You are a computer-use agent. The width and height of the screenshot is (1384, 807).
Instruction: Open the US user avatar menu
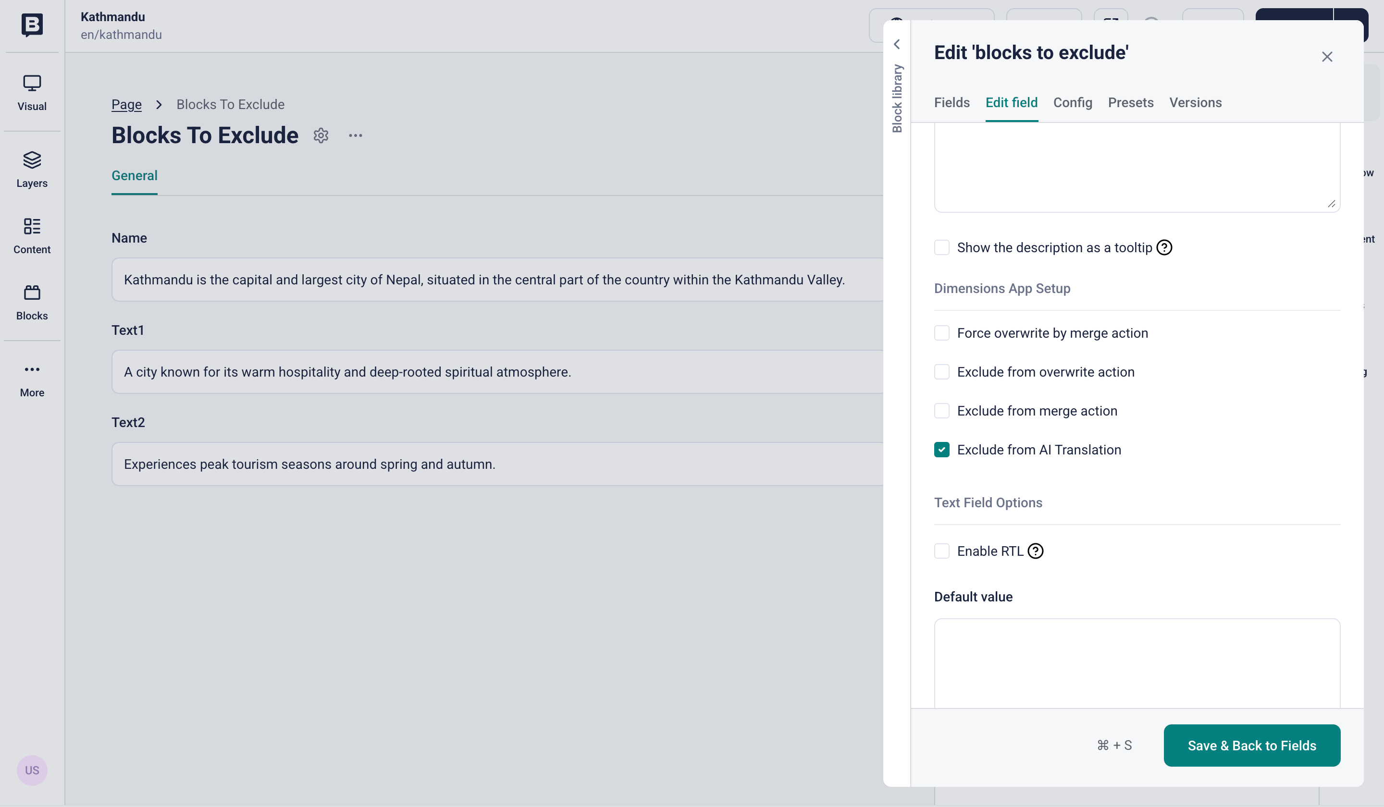point(32,770)
